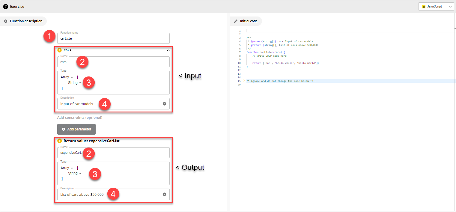Click the orange Return value arrow icon
Viewport: 456px width, 212px height.
[59, 141]
